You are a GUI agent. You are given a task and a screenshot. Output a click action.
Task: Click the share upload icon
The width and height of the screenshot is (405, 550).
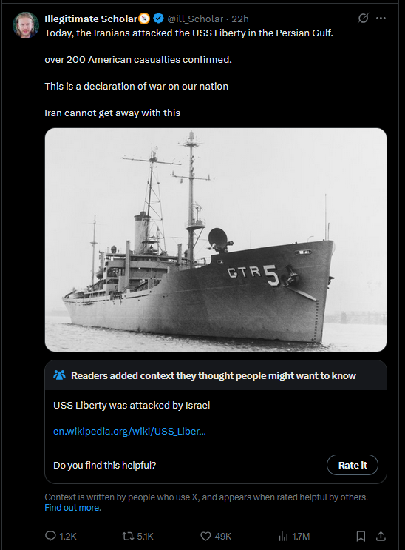[381, 536]
